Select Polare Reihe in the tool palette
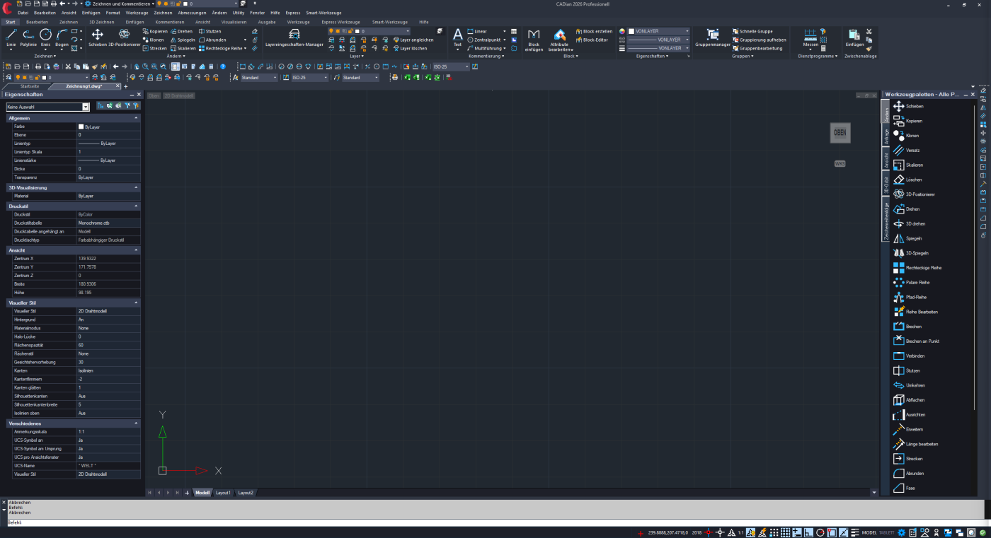 point(917,282)
